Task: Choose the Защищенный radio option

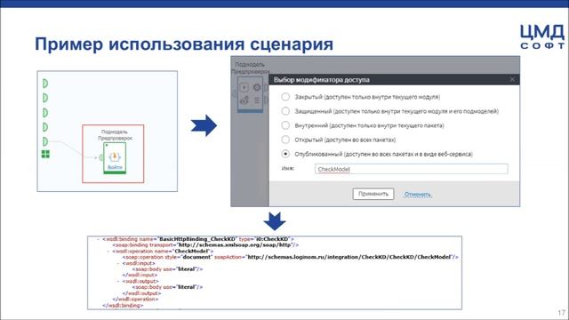Action: pos(285,111)
